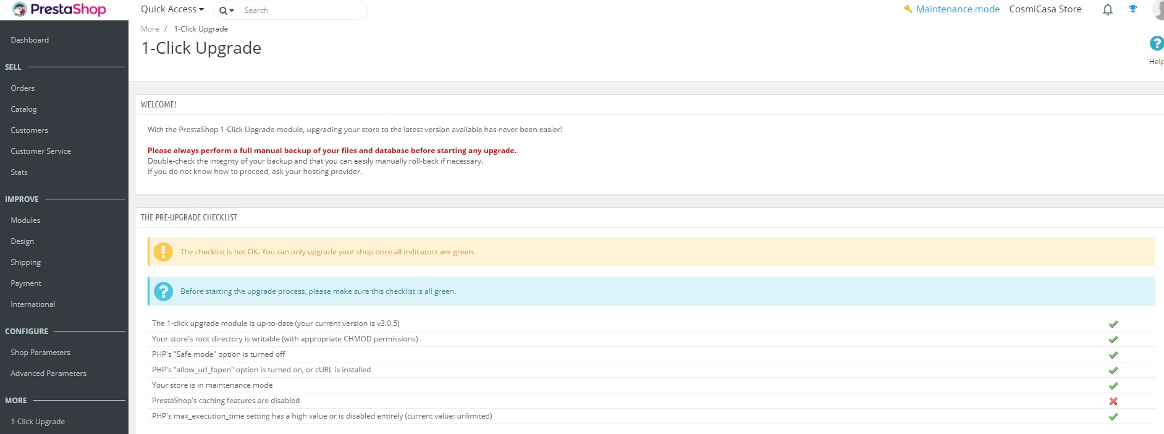Click the Maintenance mode link
The image size is (1164, 434).
tap(951, 9)
